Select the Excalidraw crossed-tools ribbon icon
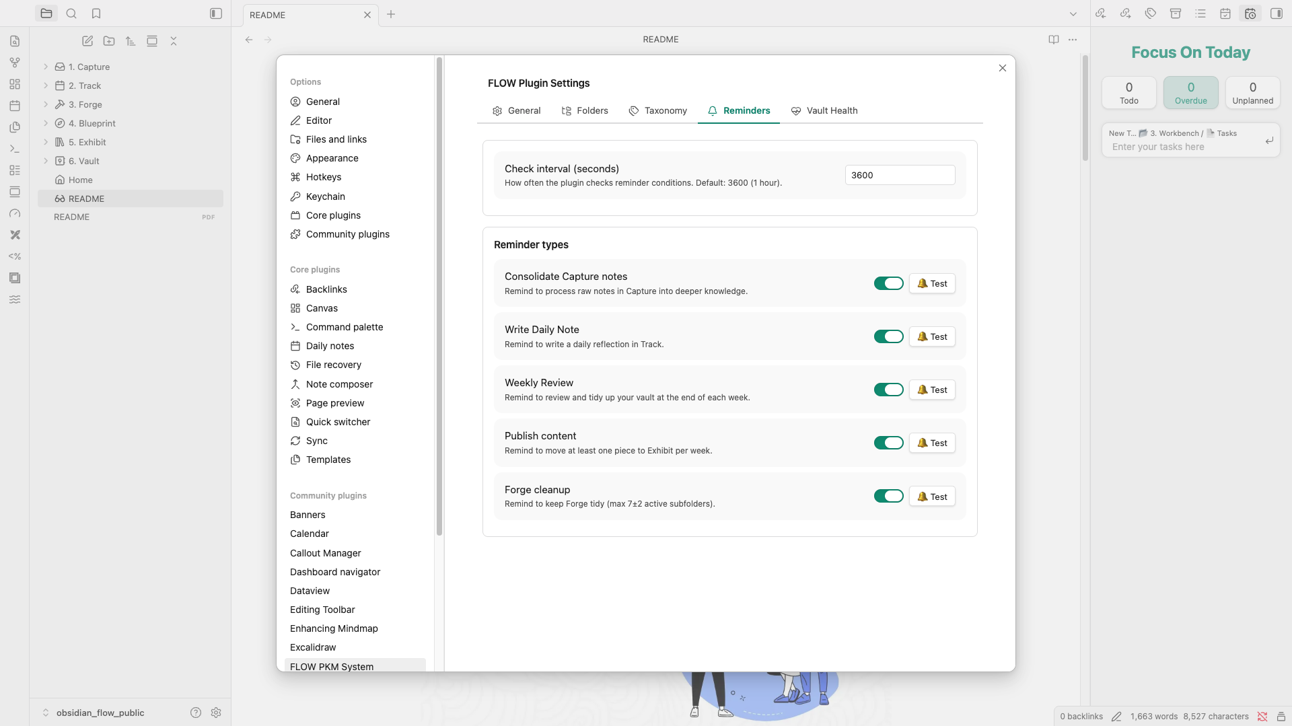The height and width of the screenshot is (726, 1292). click(x=15, y=235)
